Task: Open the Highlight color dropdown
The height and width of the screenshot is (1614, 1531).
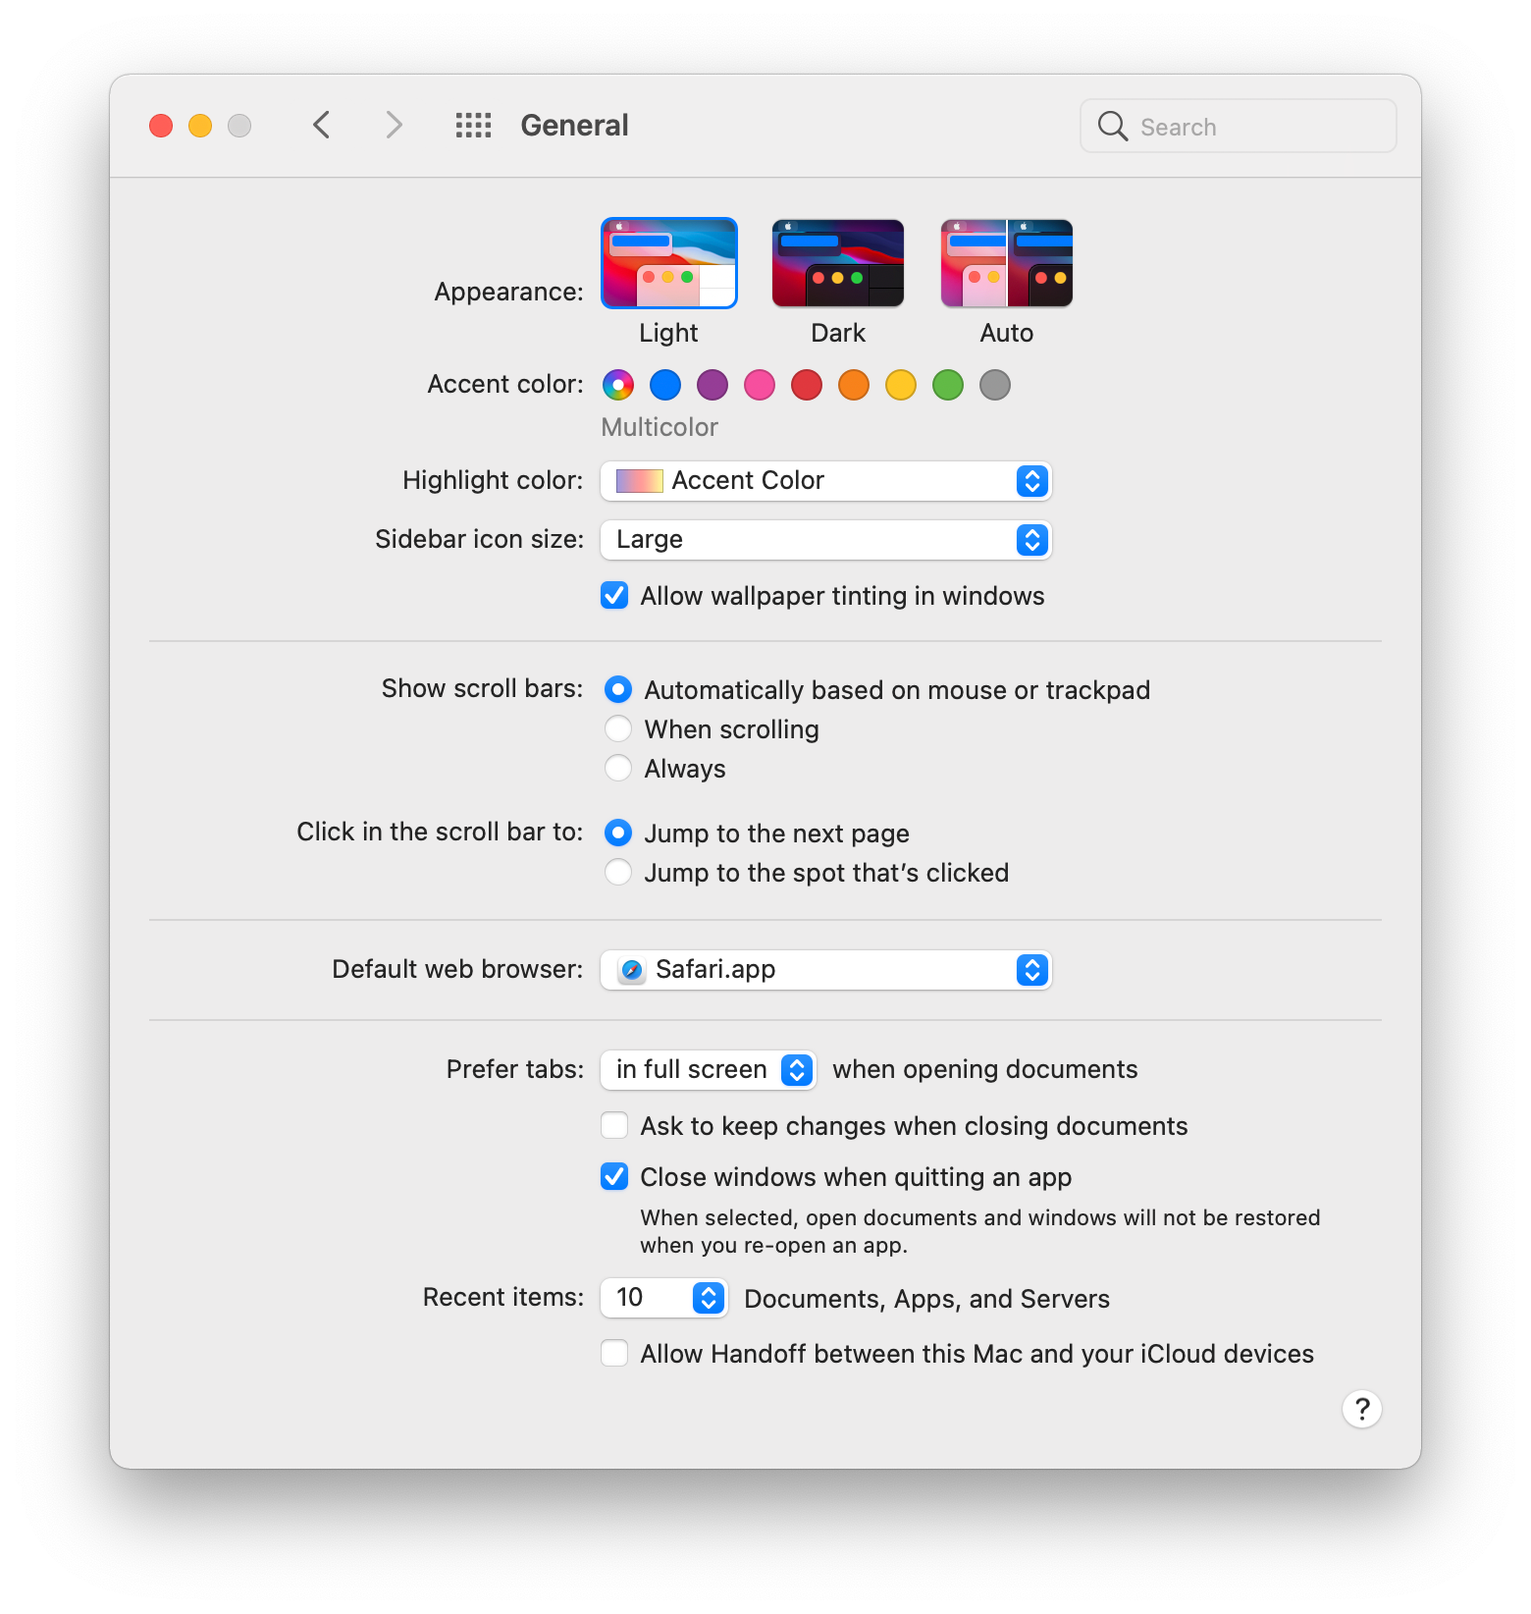Action: tap(826, 481)
